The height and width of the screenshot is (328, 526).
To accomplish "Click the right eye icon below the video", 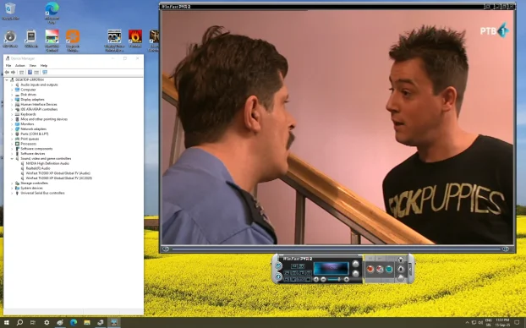I will 506,249.
